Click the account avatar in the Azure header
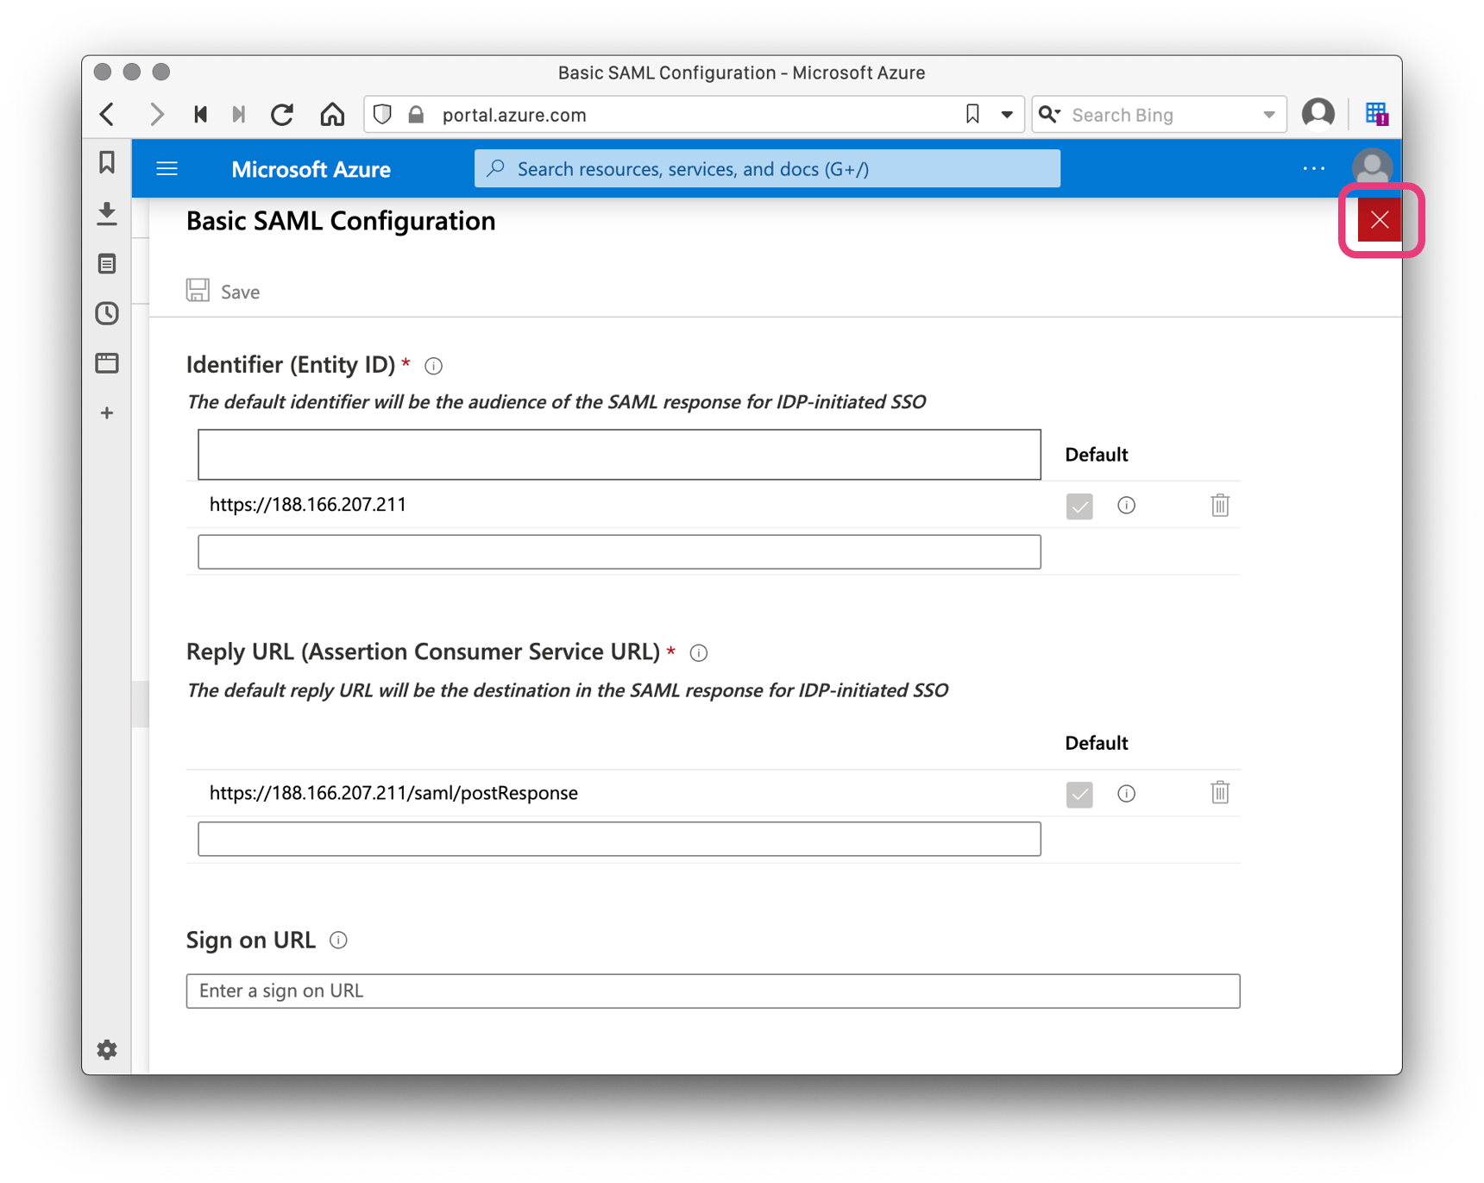Screen dimensions: 1484x1183 [x=1371, y=167]
